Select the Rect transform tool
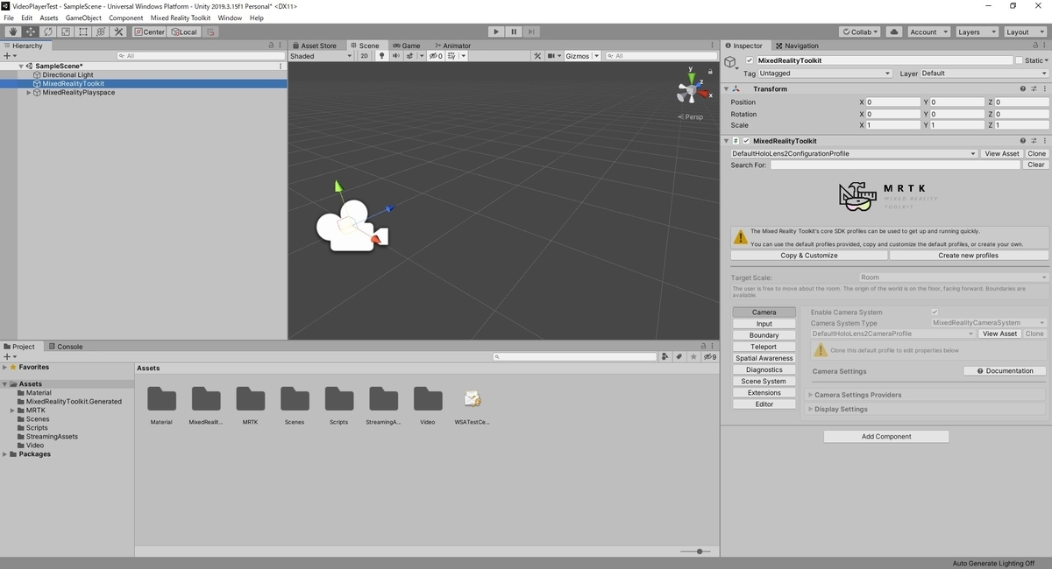1052x569 pixels. click(82, 32)
